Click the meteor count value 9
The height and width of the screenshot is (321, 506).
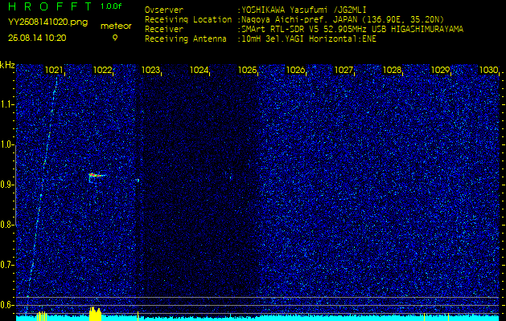point(115,38)
